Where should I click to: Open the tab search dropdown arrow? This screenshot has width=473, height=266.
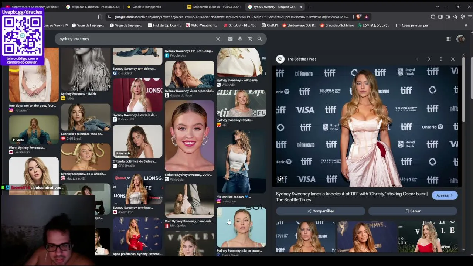pyautogui.click(x=438, y=7)
